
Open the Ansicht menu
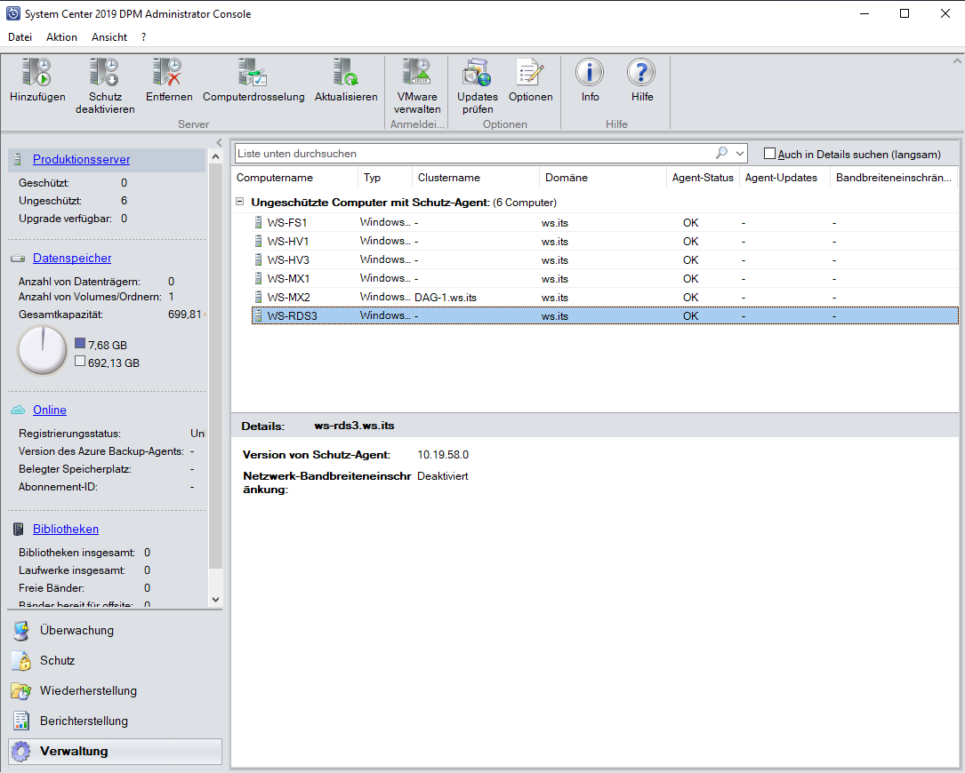coord(109,37)
